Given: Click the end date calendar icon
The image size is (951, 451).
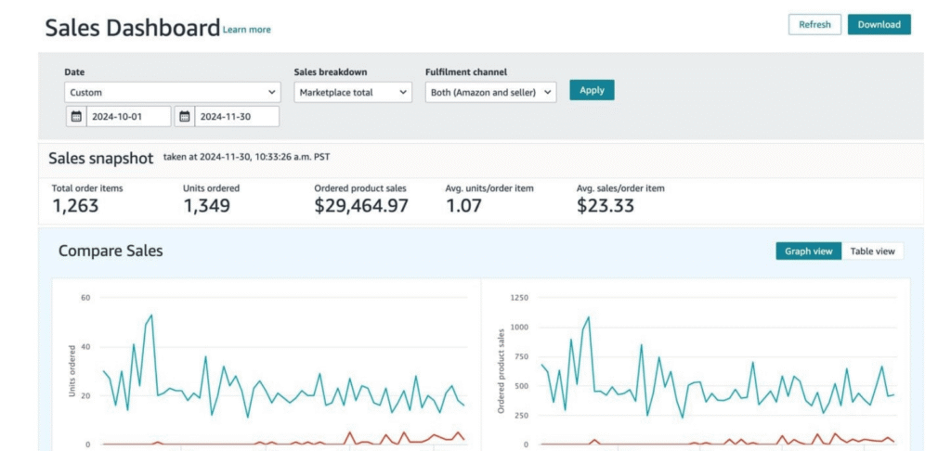Looking at the screenshot, I should click(x=185, y=116).
